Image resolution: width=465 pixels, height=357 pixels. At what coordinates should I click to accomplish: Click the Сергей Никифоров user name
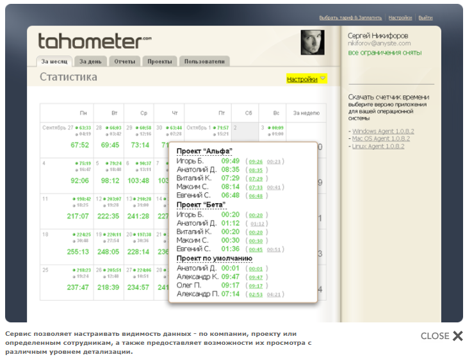(x=378, y=36)
